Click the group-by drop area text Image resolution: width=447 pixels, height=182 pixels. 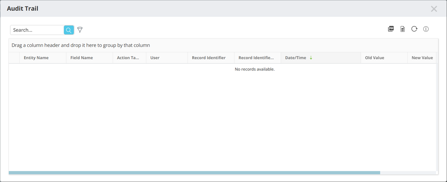click(81, 45)
